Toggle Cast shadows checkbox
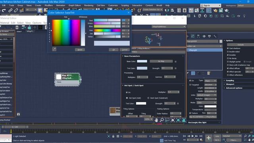The width and height of the screenshot is (254, 143). pyautogui.click(x=228, y=48)
